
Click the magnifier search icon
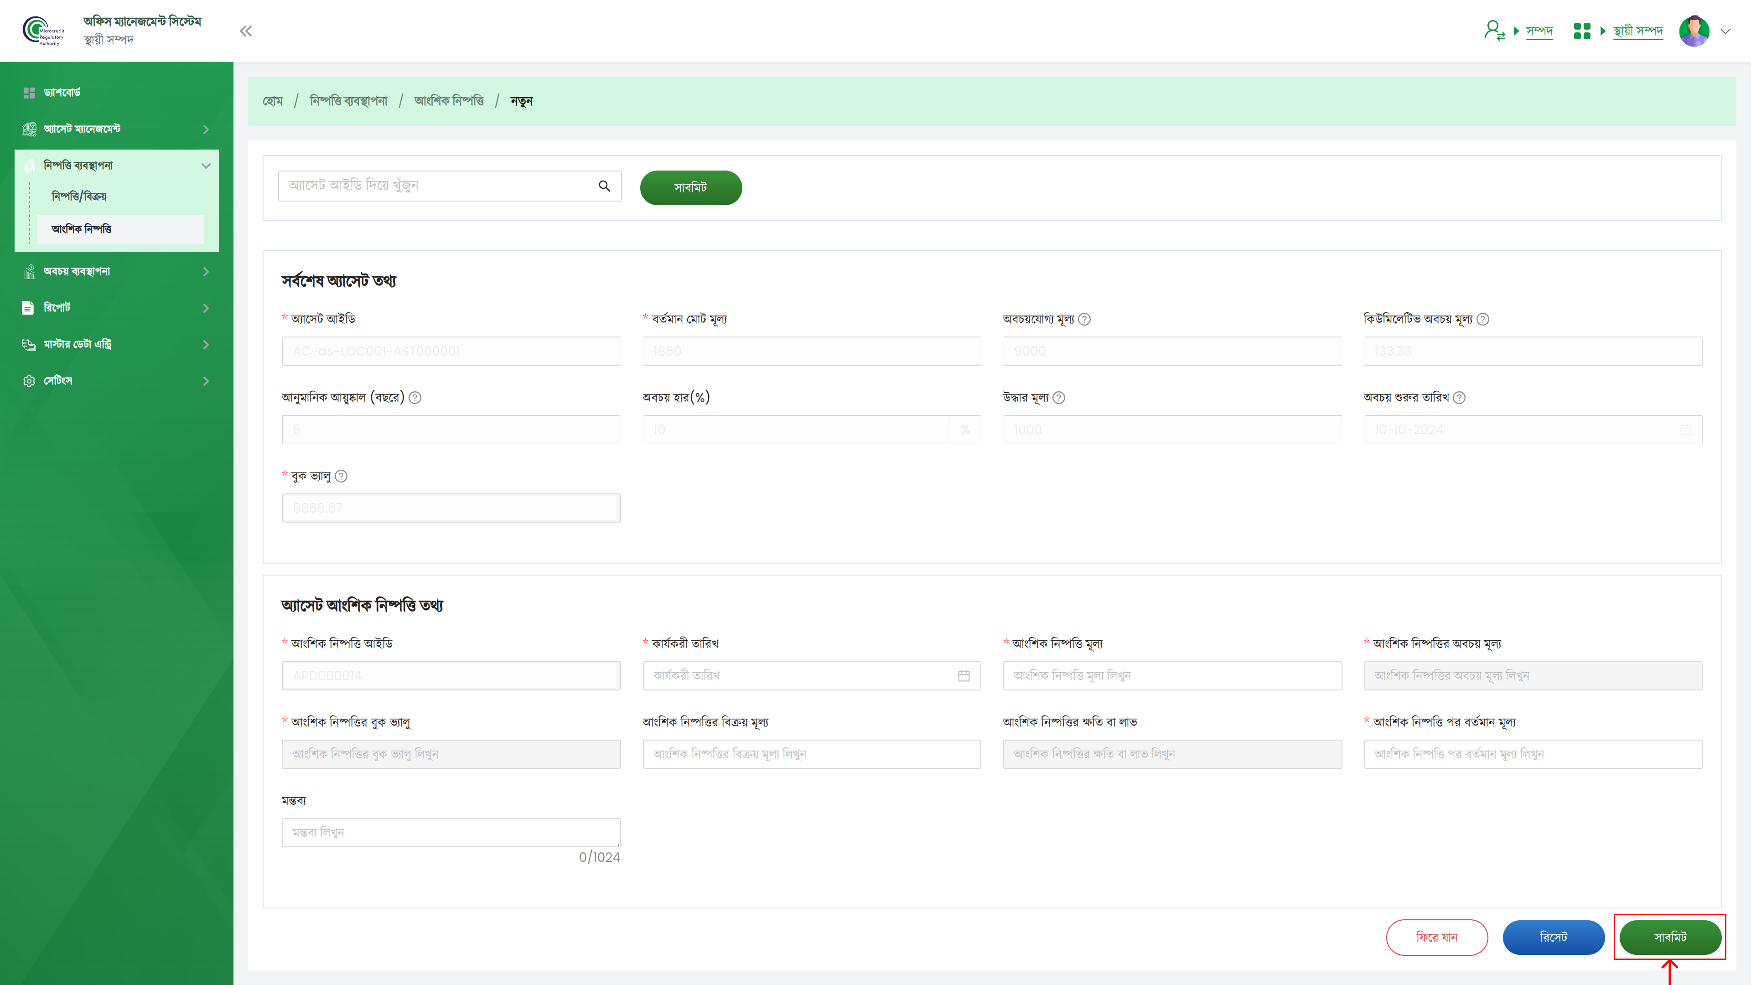pyautogui.click(x=604, y=186)
